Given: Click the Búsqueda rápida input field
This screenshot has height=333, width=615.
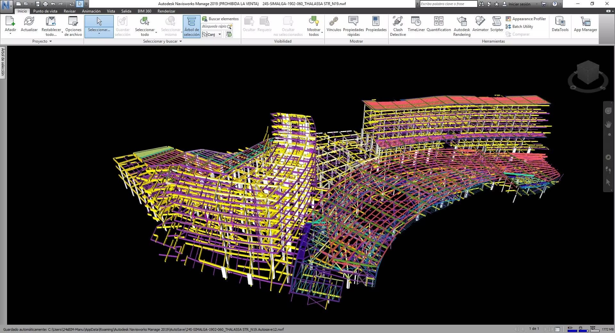Looking at the screenshot, I should click(x=214, y=27).
